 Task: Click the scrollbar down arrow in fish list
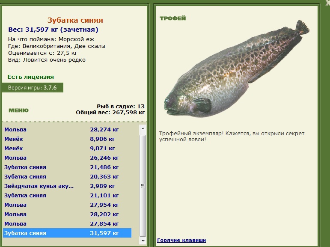click(x=143, y=241)
